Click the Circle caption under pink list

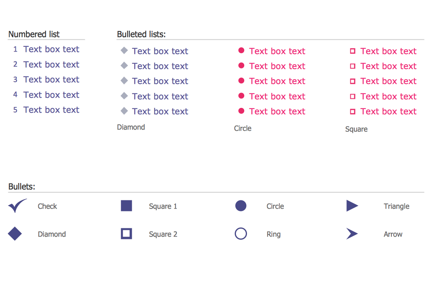[243, 128]
